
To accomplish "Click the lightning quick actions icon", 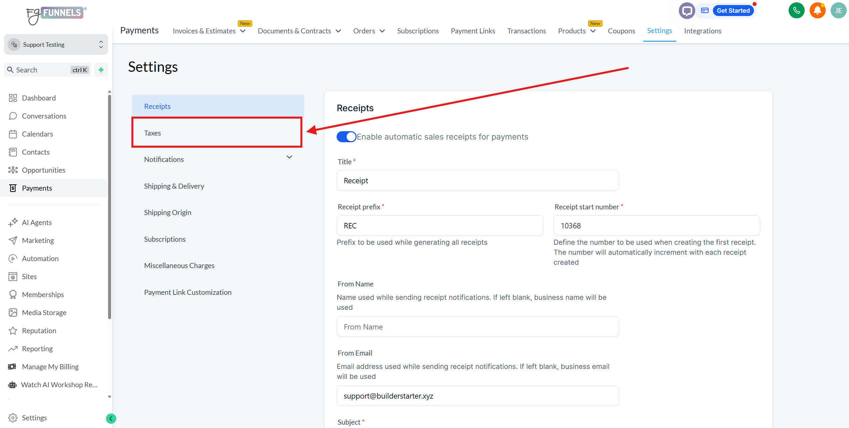I will (101, 70).
